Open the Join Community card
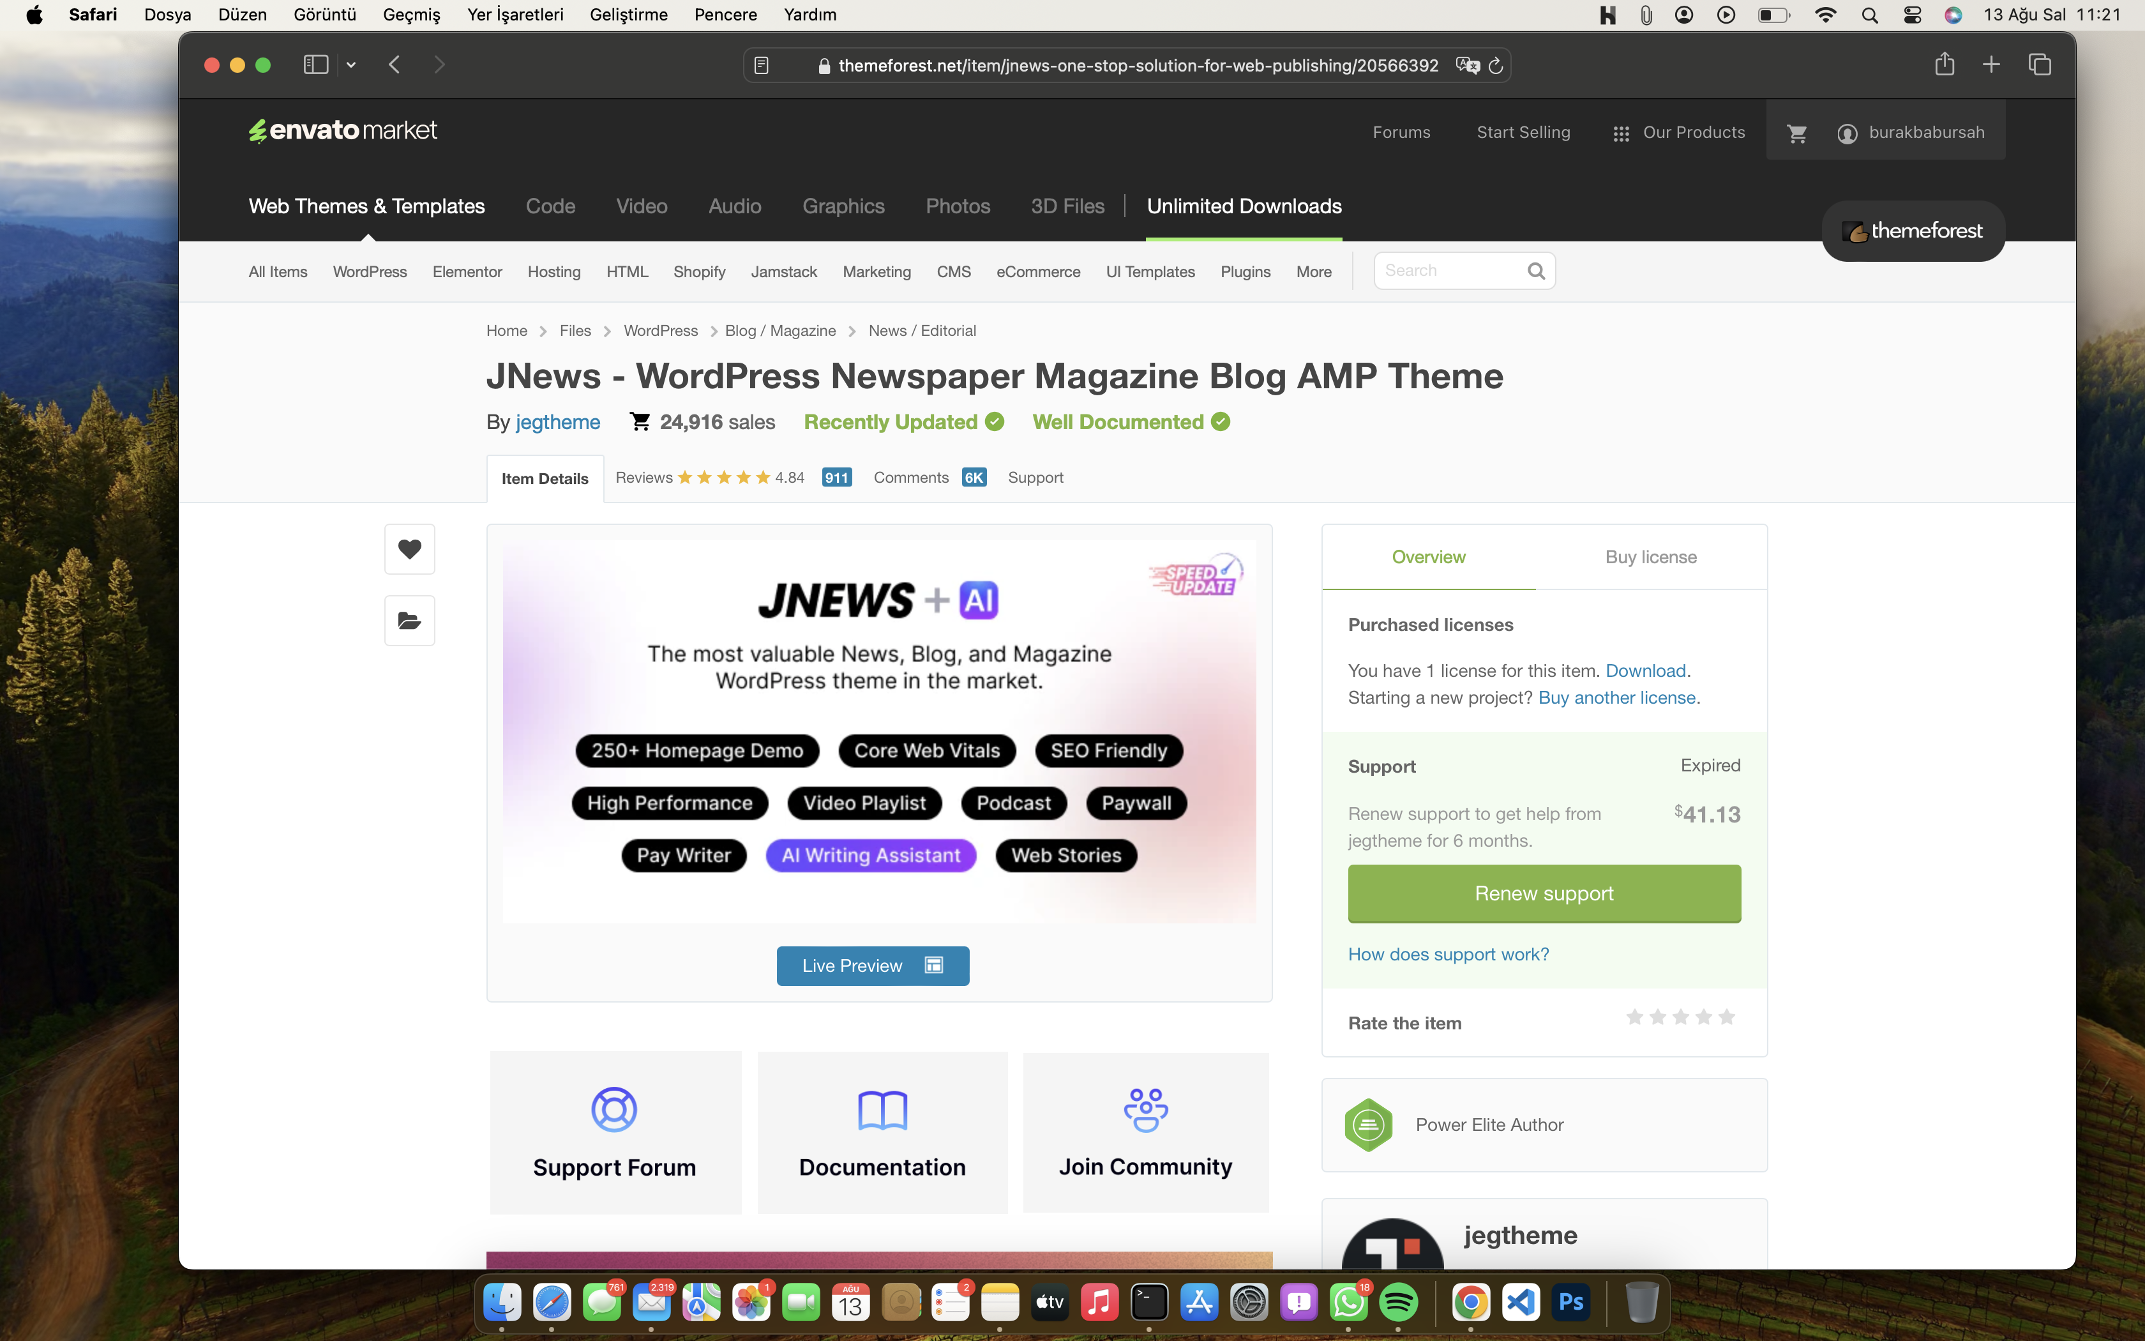The width and height of the screenshot is (2145, 1341). point(1146,1133)
